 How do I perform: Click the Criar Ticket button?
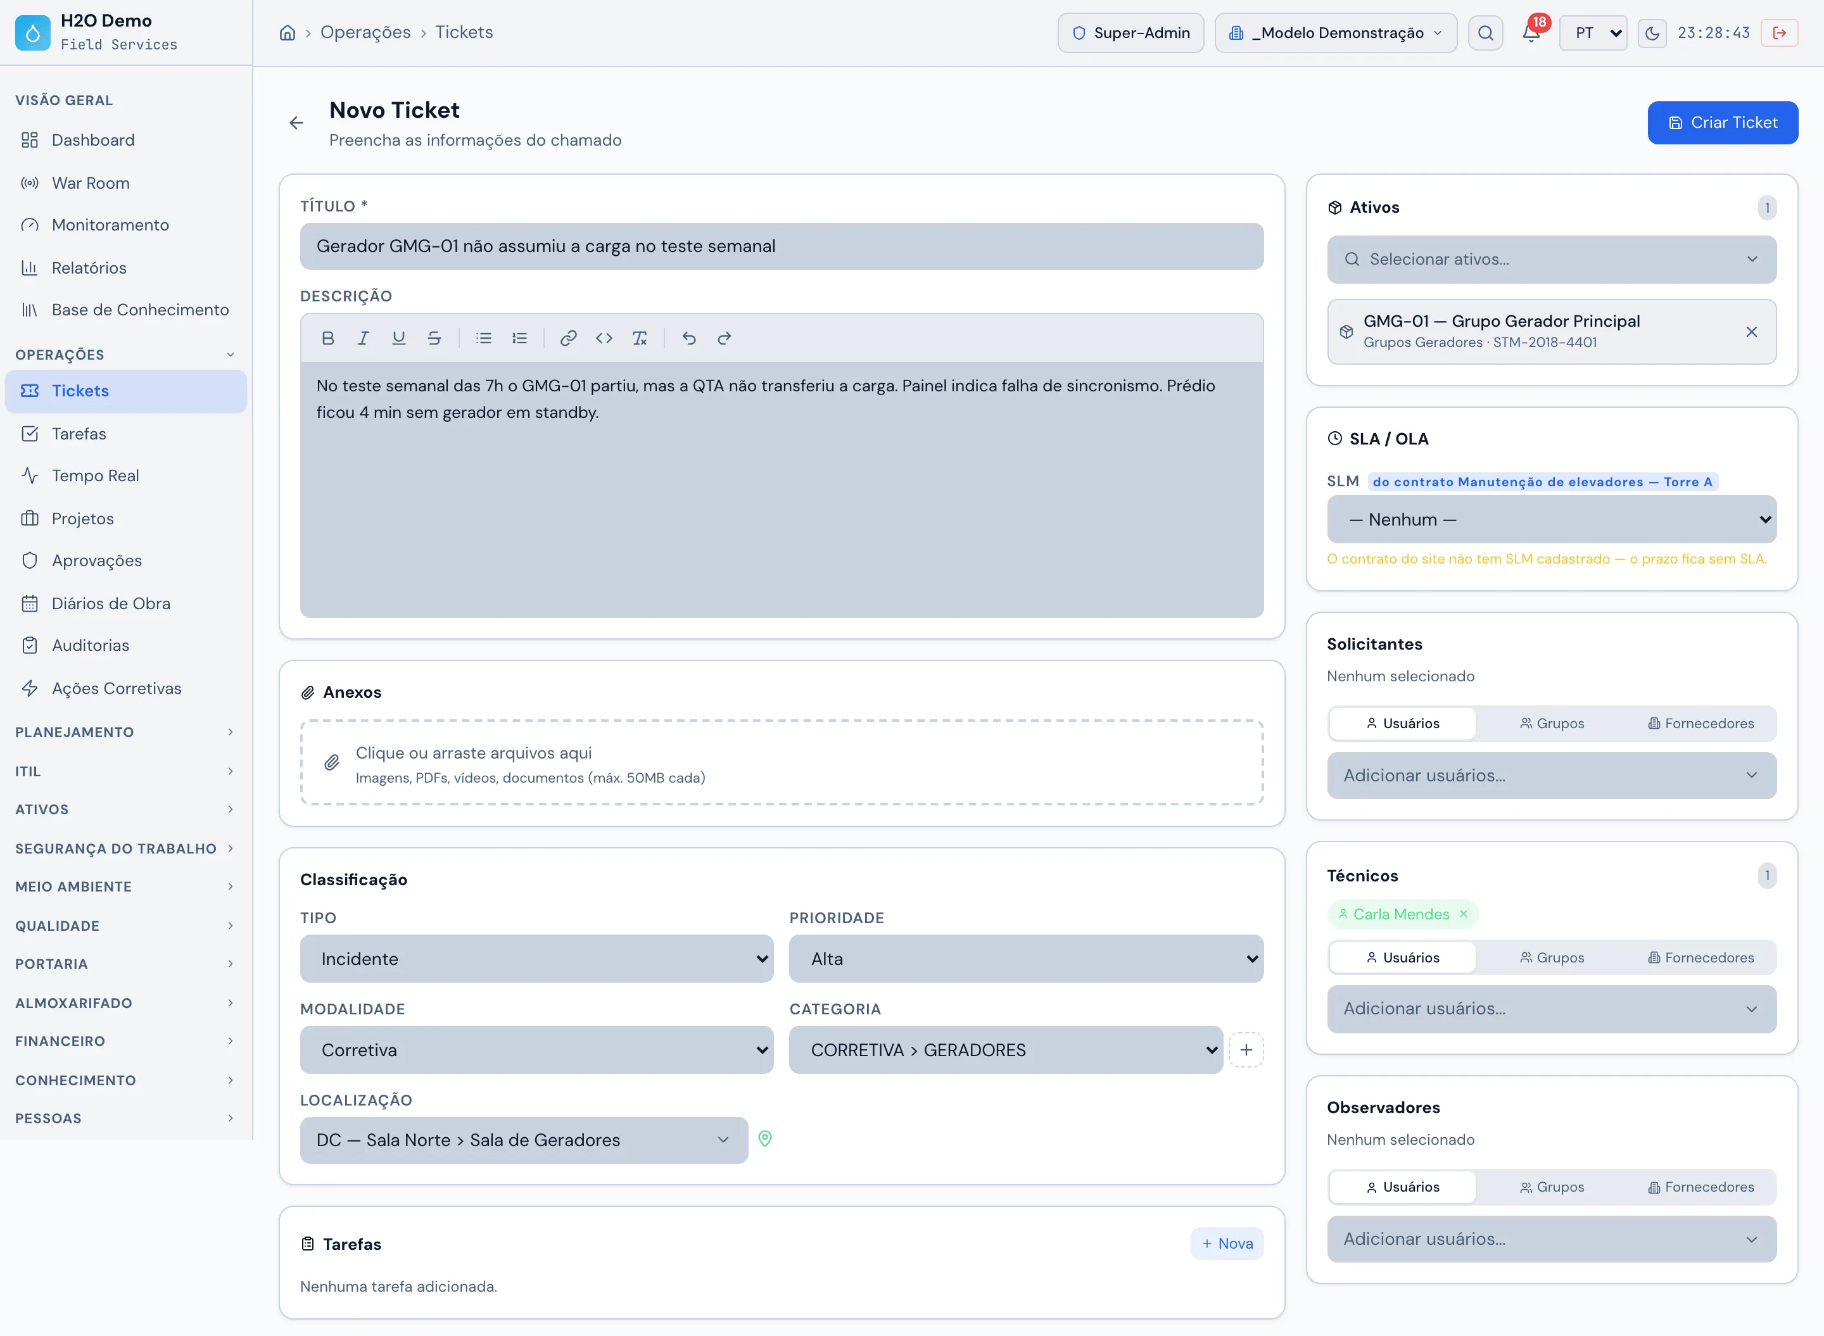(1723, 123)
